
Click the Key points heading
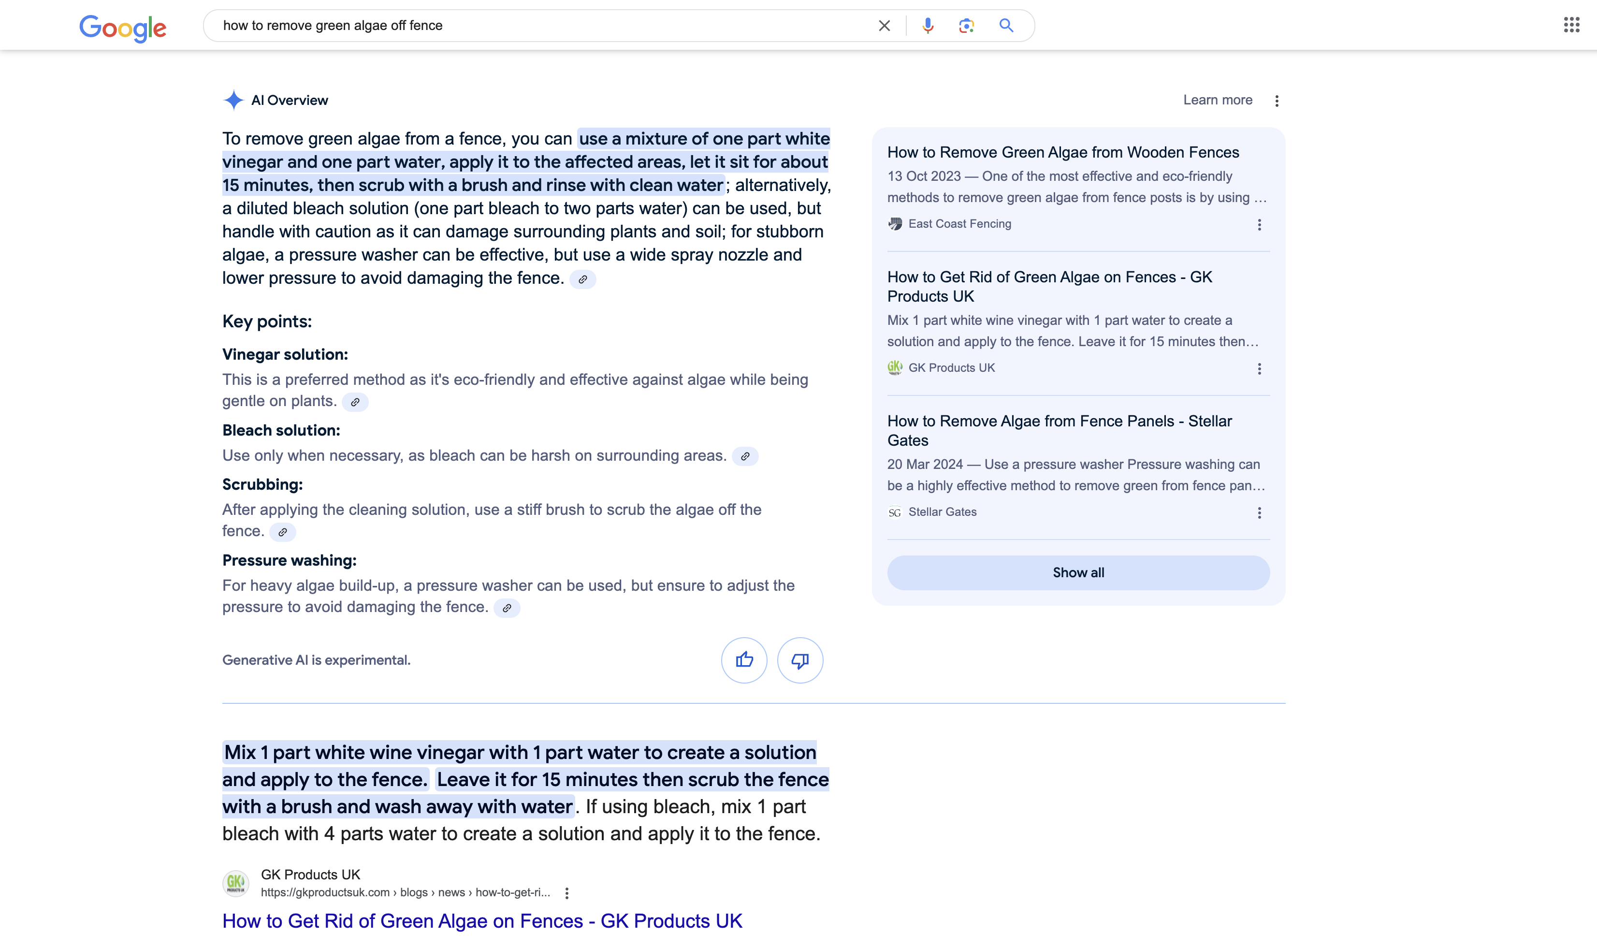(267, 321)
